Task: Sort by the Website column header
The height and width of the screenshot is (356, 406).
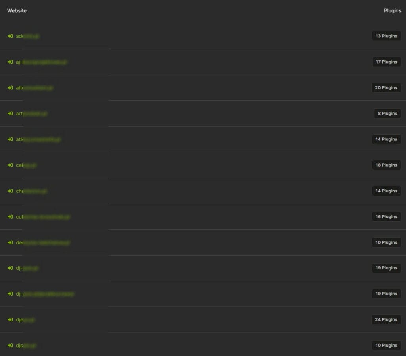Action: click(17, 11)
